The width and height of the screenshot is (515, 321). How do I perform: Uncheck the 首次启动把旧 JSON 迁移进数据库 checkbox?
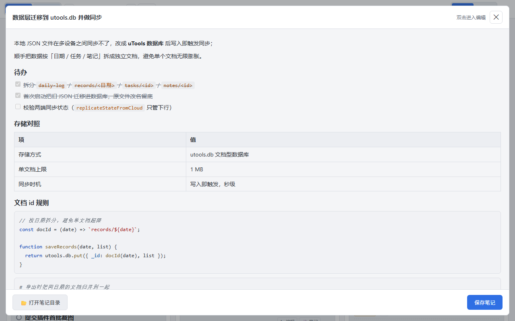click(x=18, y=95)
